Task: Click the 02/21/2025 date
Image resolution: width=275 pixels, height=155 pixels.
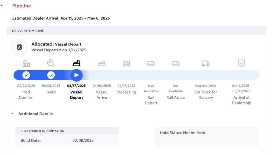Action: (x=26, y=86)
